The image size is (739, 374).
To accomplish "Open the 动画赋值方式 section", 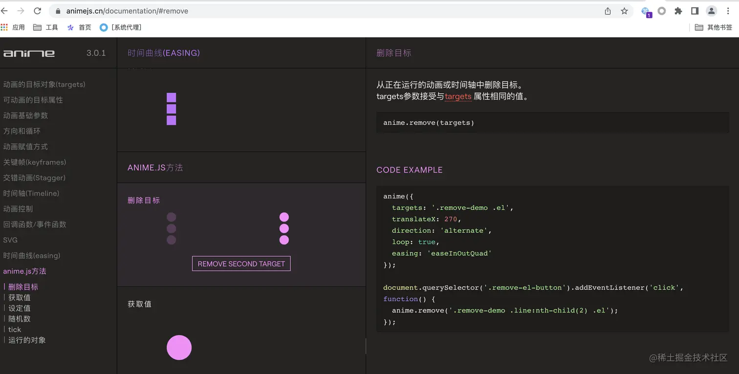I will 25,147.
